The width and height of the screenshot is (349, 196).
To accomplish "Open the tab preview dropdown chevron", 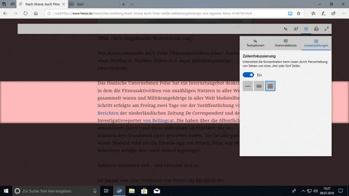I will point(132,4).
